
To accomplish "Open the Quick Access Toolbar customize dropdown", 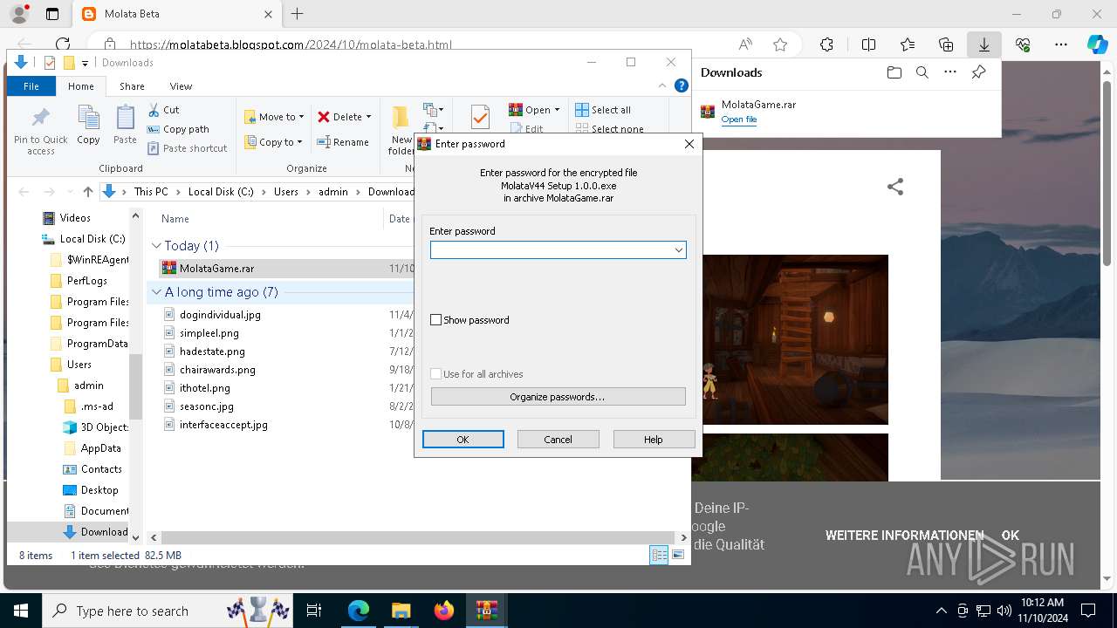I will (x=85, y=63).
